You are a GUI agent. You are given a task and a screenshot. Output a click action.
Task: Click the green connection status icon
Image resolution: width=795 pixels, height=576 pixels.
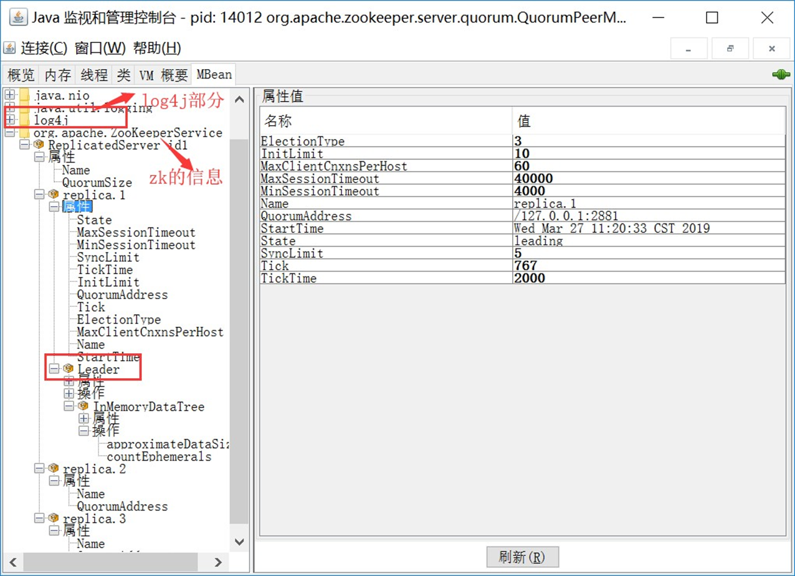(781, 75)
